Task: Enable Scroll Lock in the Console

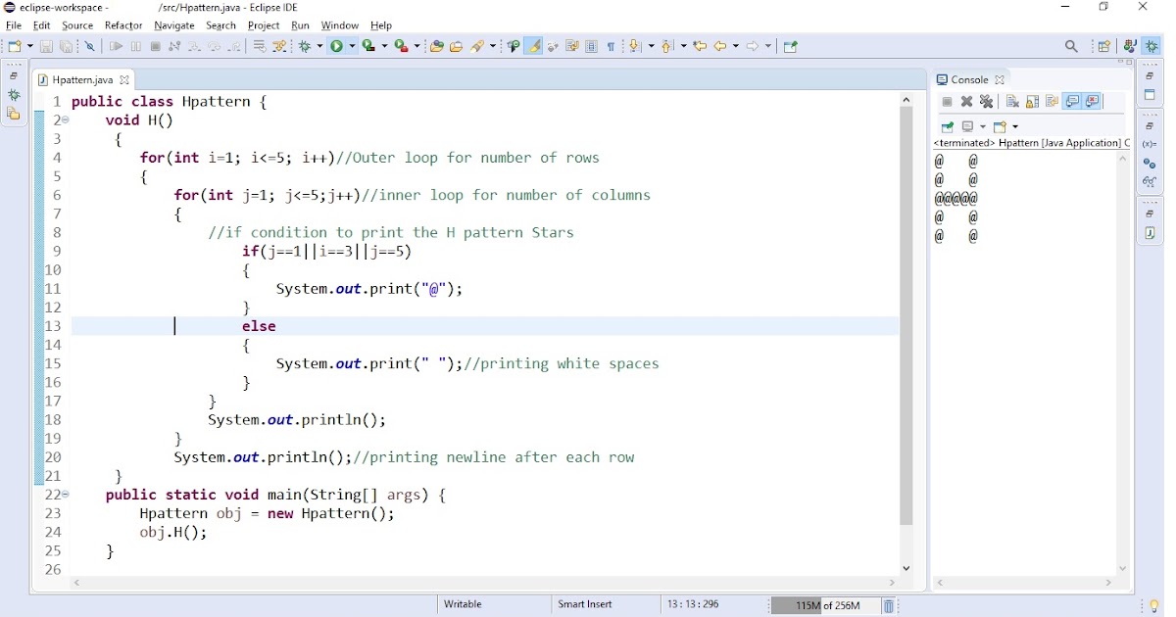Action: [x=1031, y=100]
